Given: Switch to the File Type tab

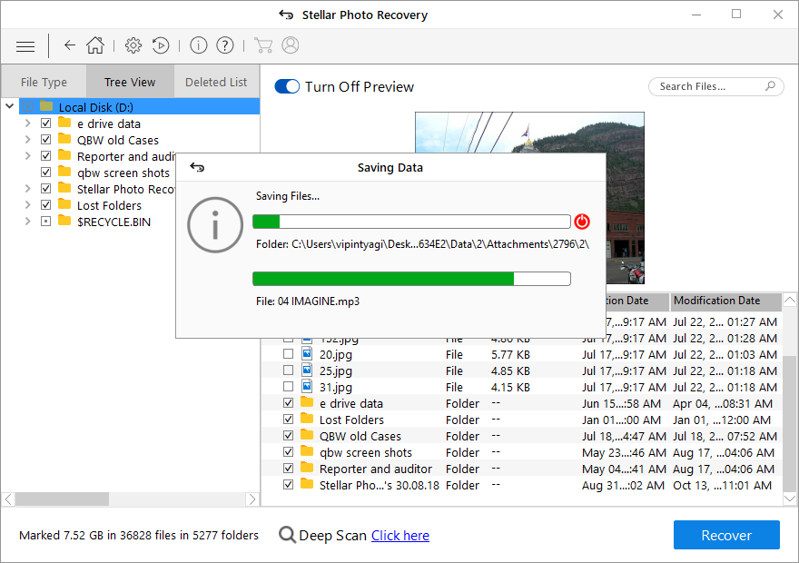Looking at the screenshot, I should coord(44,82).
